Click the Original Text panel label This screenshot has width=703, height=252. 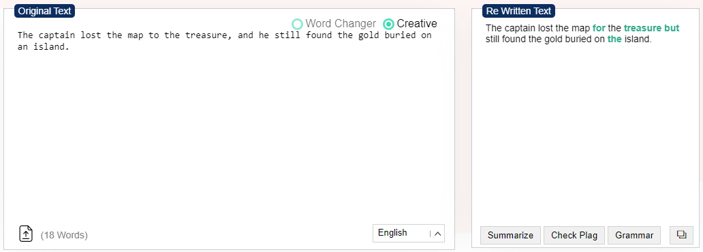click(44, 11)
